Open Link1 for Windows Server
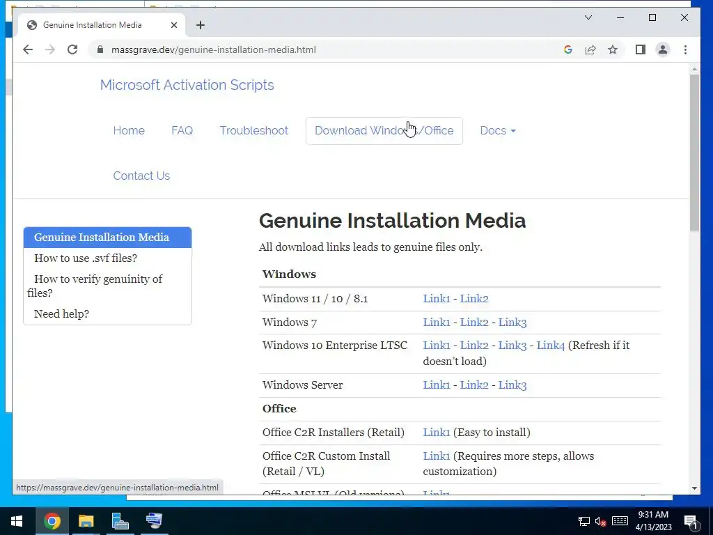713x535 pixels. pyautogui.click(x=437, y=385)
